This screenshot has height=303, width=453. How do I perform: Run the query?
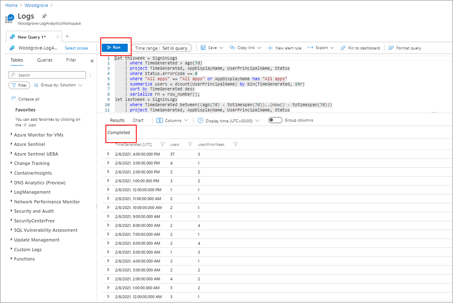point(115,47)
